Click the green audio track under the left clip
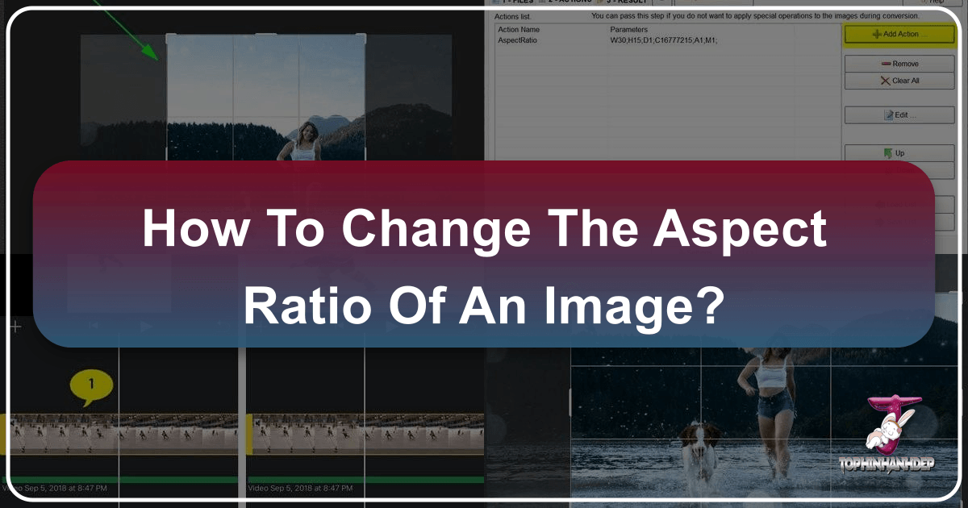This screenshot has width=968, height=508. 121,480
